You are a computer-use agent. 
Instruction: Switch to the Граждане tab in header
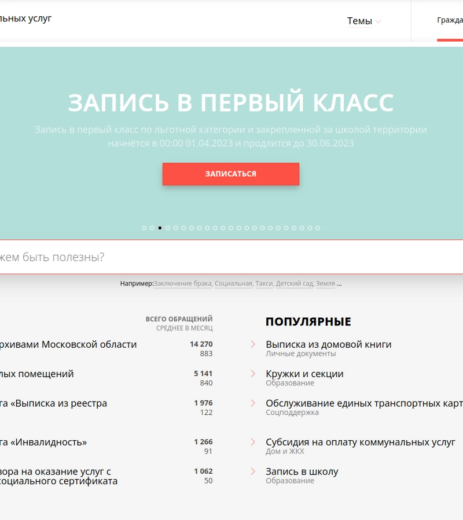pyautogui.click(x=450, y=20)
